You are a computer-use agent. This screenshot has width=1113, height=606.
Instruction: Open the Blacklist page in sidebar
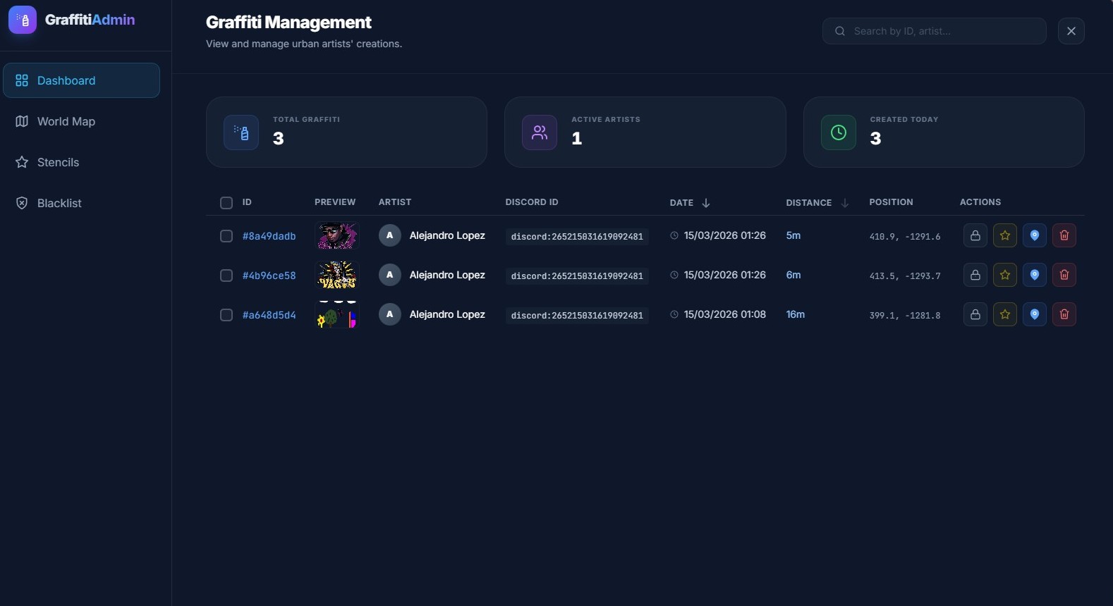pos(59,203)
